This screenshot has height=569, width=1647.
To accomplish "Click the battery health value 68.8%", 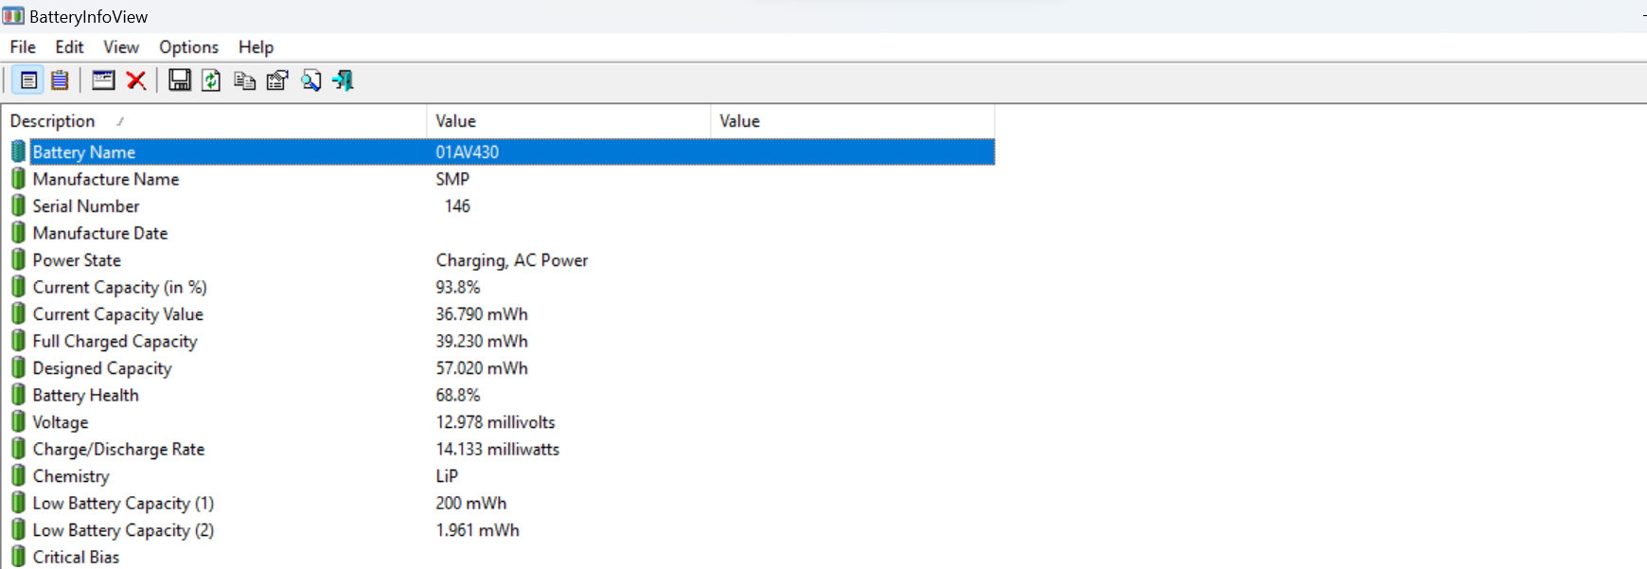I will click(x=458, y=395).
